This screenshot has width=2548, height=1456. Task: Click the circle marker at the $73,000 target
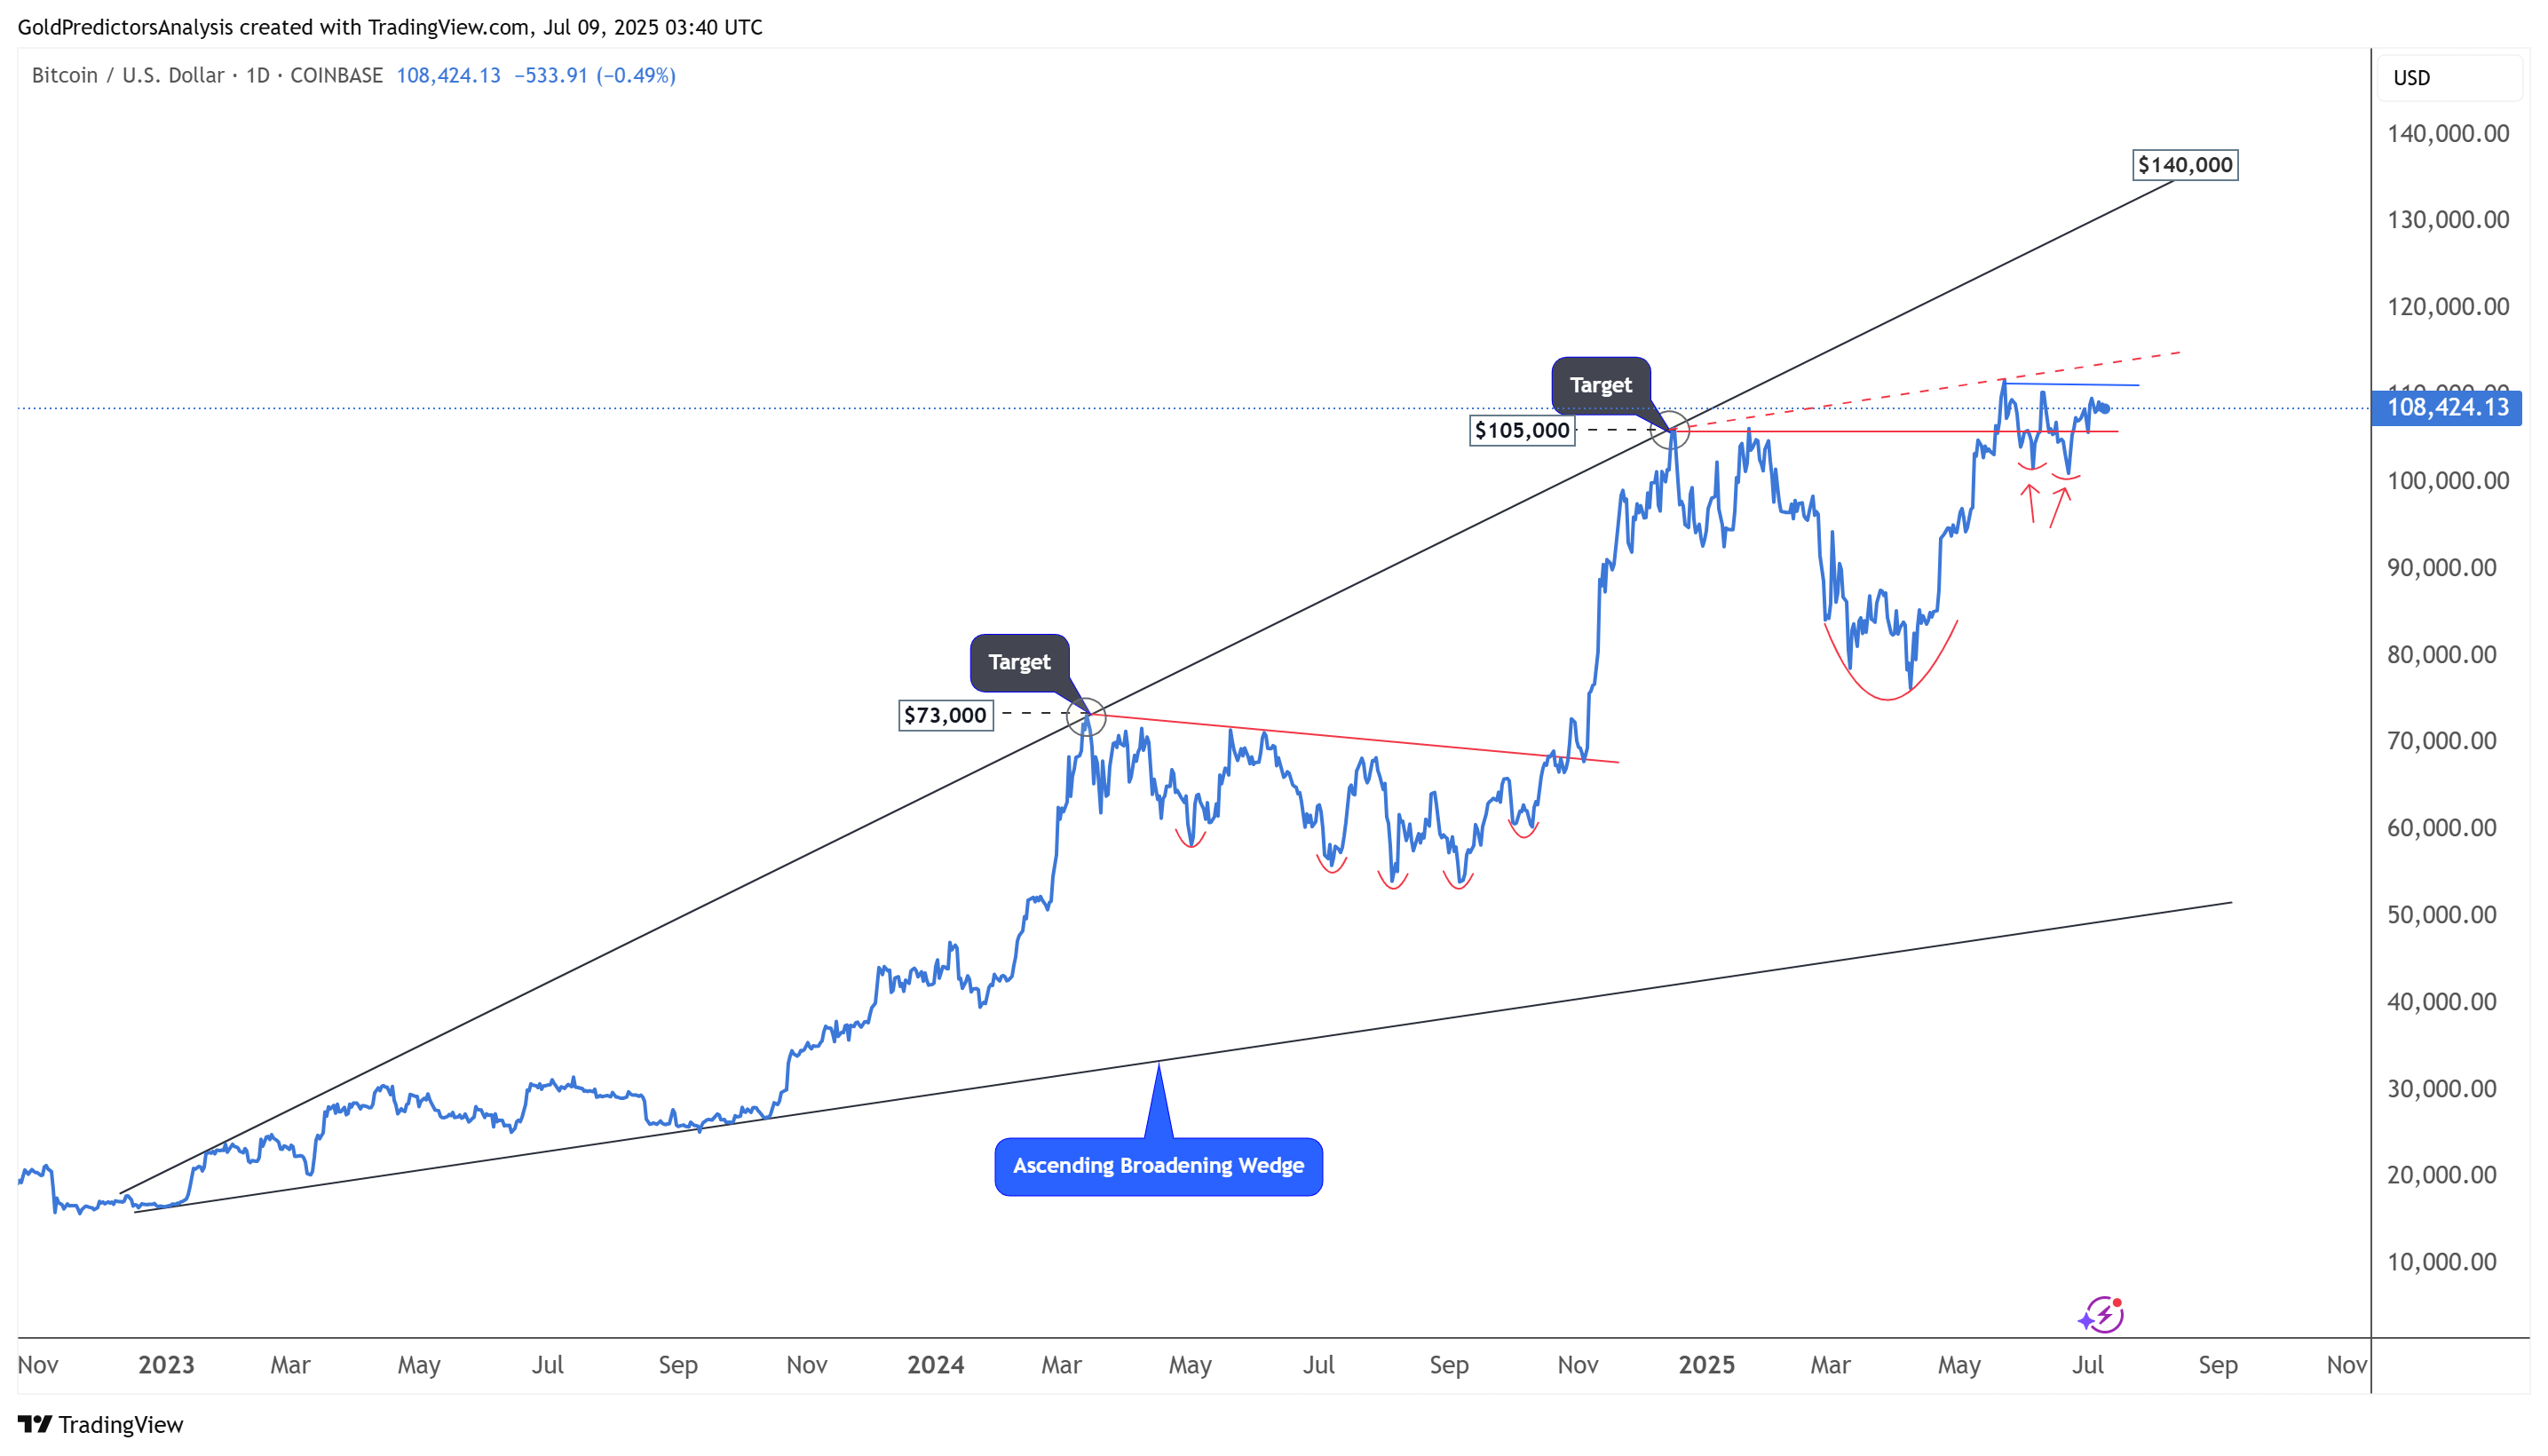(1086, 716)
